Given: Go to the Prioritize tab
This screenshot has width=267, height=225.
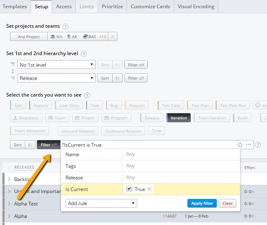Looking at the screenshot, I should pyautogui.click(x=112, y=7).
